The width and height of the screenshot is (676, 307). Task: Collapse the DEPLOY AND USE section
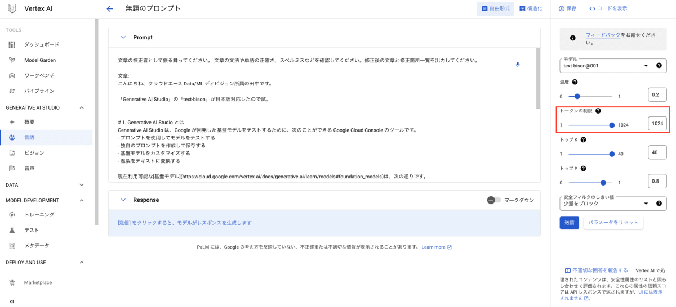(82, 262)
